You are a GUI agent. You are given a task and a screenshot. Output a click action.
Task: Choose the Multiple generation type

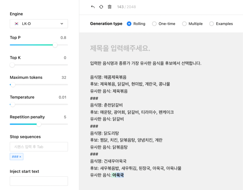pos(184,24)
